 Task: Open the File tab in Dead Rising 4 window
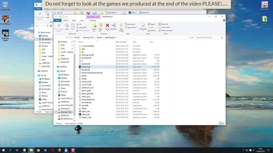click(57, 20)
